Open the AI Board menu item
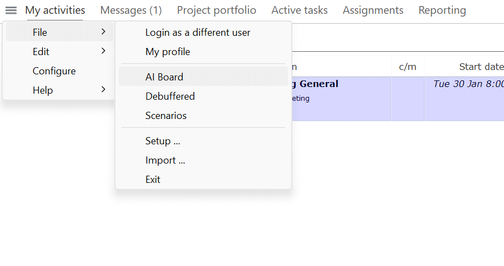 click(164, 77)
